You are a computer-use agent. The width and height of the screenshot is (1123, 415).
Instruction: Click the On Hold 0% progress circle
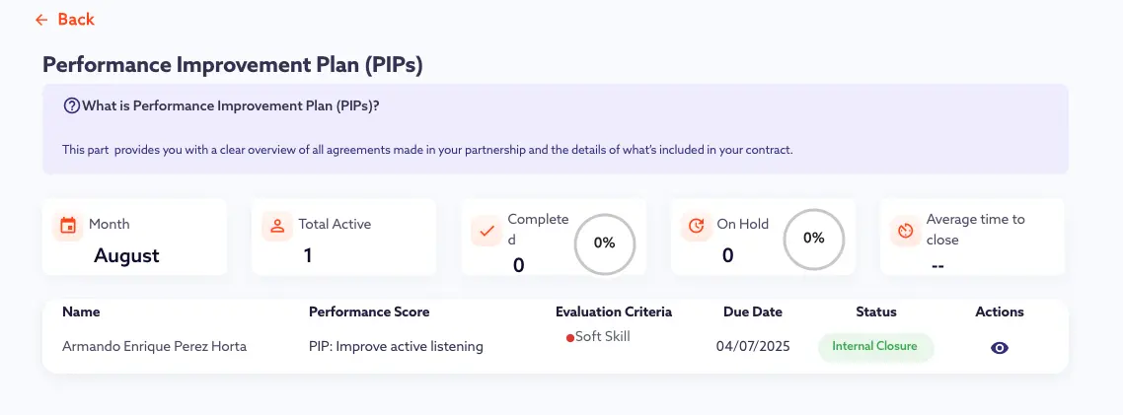coord(813,238)
